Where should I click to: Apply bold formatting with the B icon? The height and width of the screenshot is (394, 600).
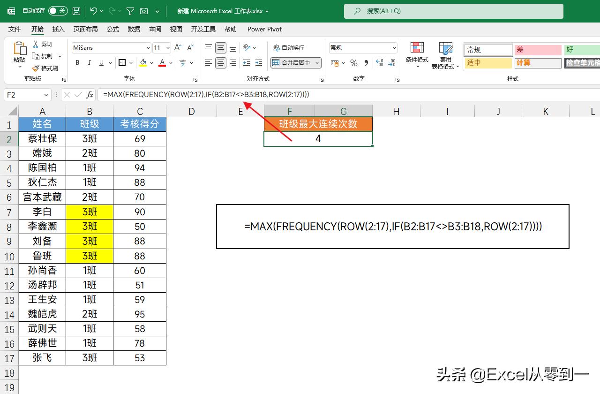77,62
